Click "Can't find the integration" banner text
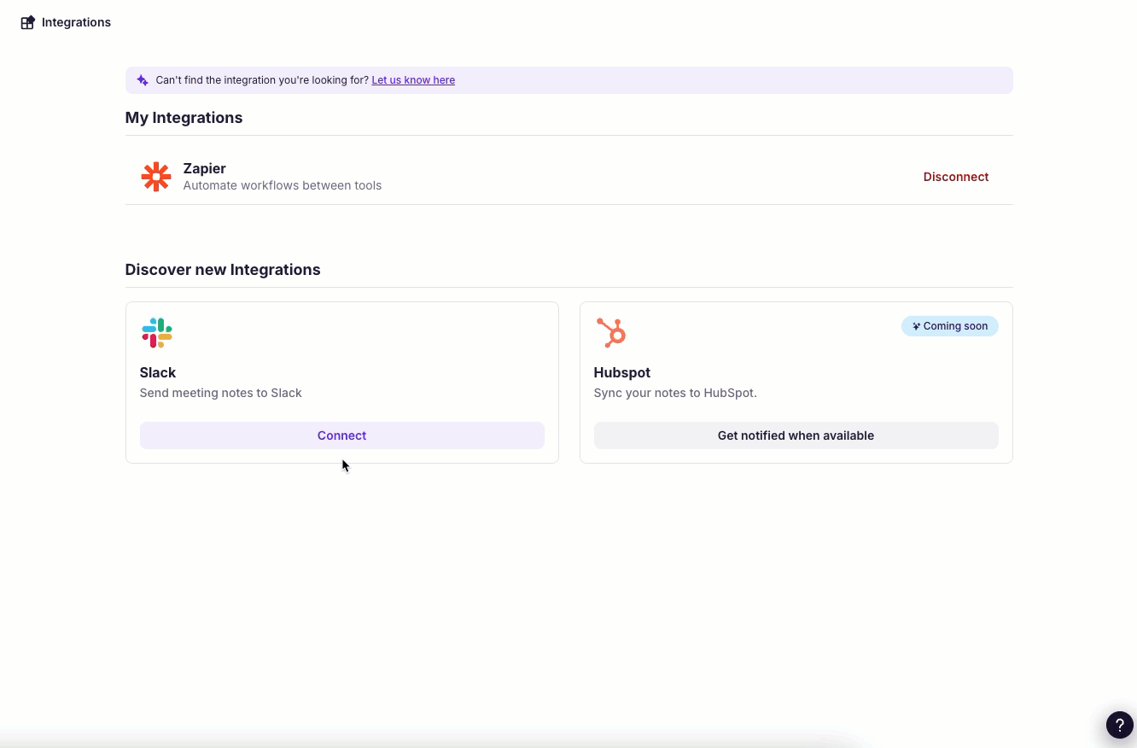This screenshot has height=748, width=1137. (x=262, y=80)
